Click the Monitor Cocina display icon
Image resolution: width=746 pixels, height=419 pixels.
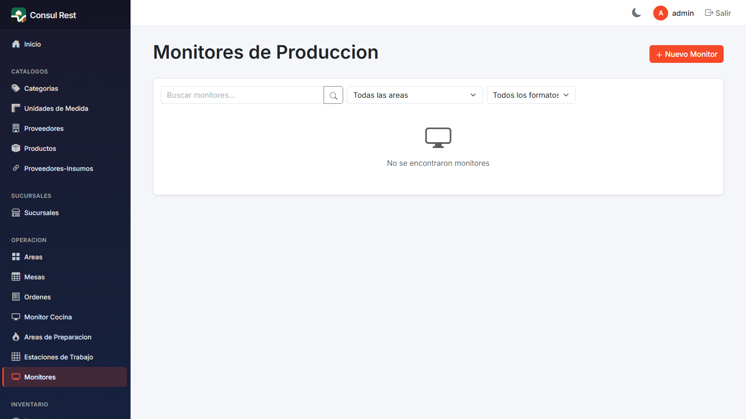click(x=16, y=317)
